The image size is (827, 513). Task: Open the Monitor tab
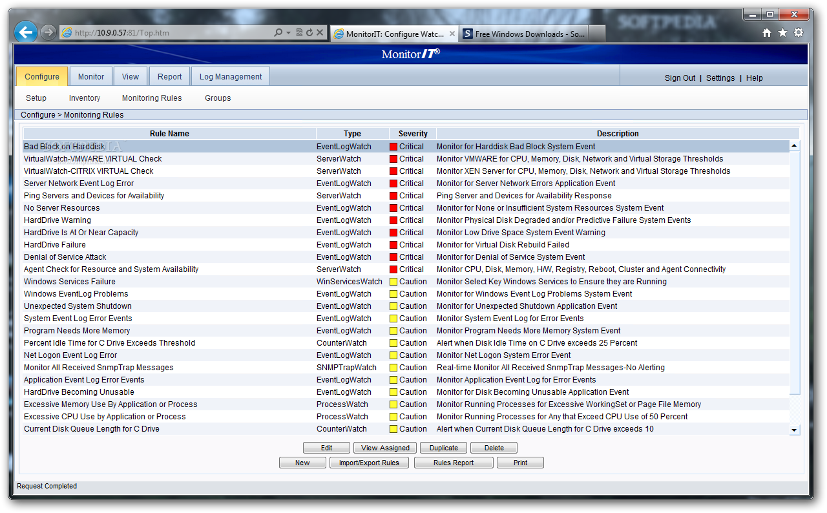91,76
